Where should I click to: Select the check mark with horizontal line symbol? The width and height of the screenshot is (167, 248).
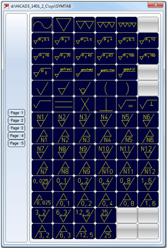[42, 104]
